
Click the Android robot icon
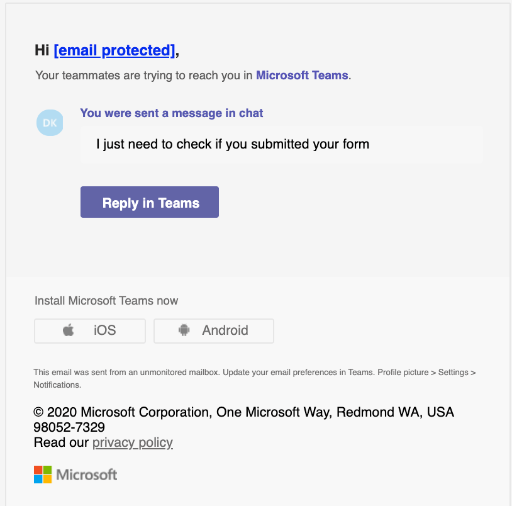[x=182, y=330]
